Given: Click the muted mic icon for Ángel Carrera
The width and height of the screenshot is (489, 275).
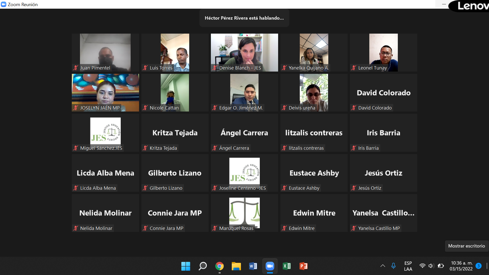Looking at the screenshot, I should (215, 148).
